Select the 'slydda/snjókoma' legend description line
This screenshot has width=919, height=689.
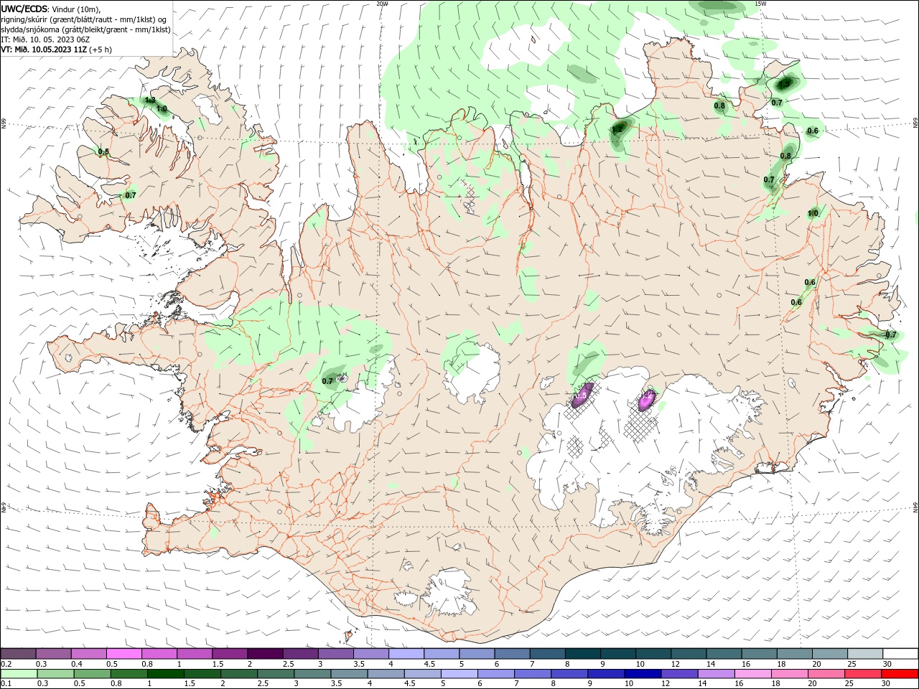coord(85,29)
